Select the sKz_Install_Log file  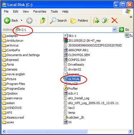click(77, 98)
